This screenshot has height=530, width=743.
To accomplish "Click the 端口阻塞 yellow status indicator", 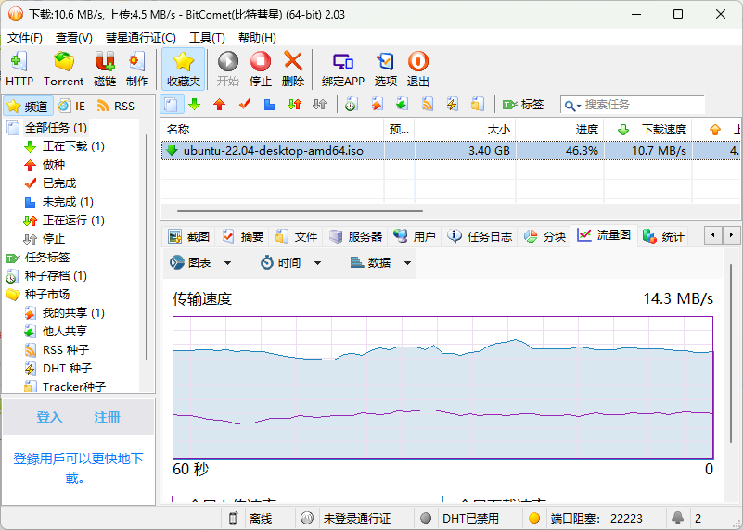I will (x=534, y=518).
